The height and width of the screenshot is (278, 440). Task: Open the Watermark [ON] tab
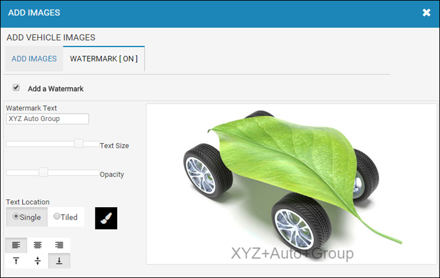tap(104, 59)
